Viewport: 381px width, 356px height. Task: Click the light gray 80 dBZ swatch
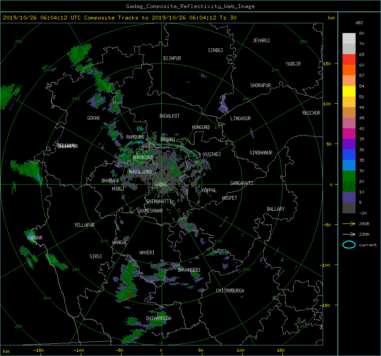pyautogui.click(x=349, y=38)
